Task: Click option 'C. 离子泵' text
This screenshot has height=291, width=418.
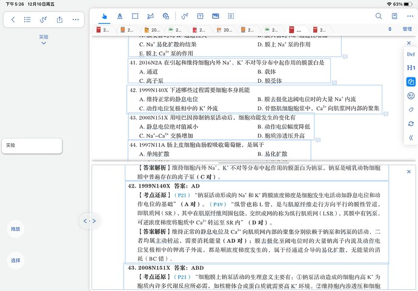Action: [x=151, y=80]
